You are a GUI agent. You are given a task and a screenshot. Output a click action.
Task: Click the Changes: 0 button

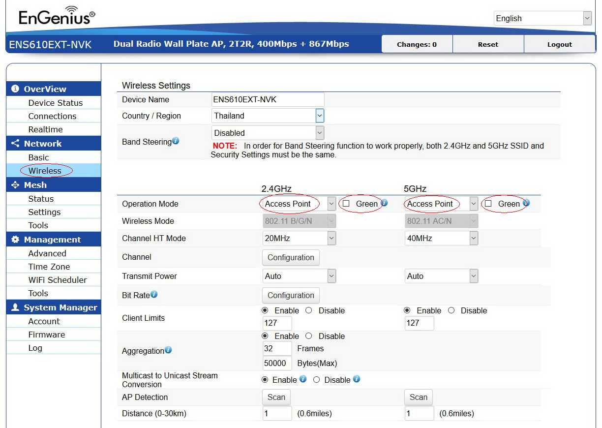coord(417,44)
